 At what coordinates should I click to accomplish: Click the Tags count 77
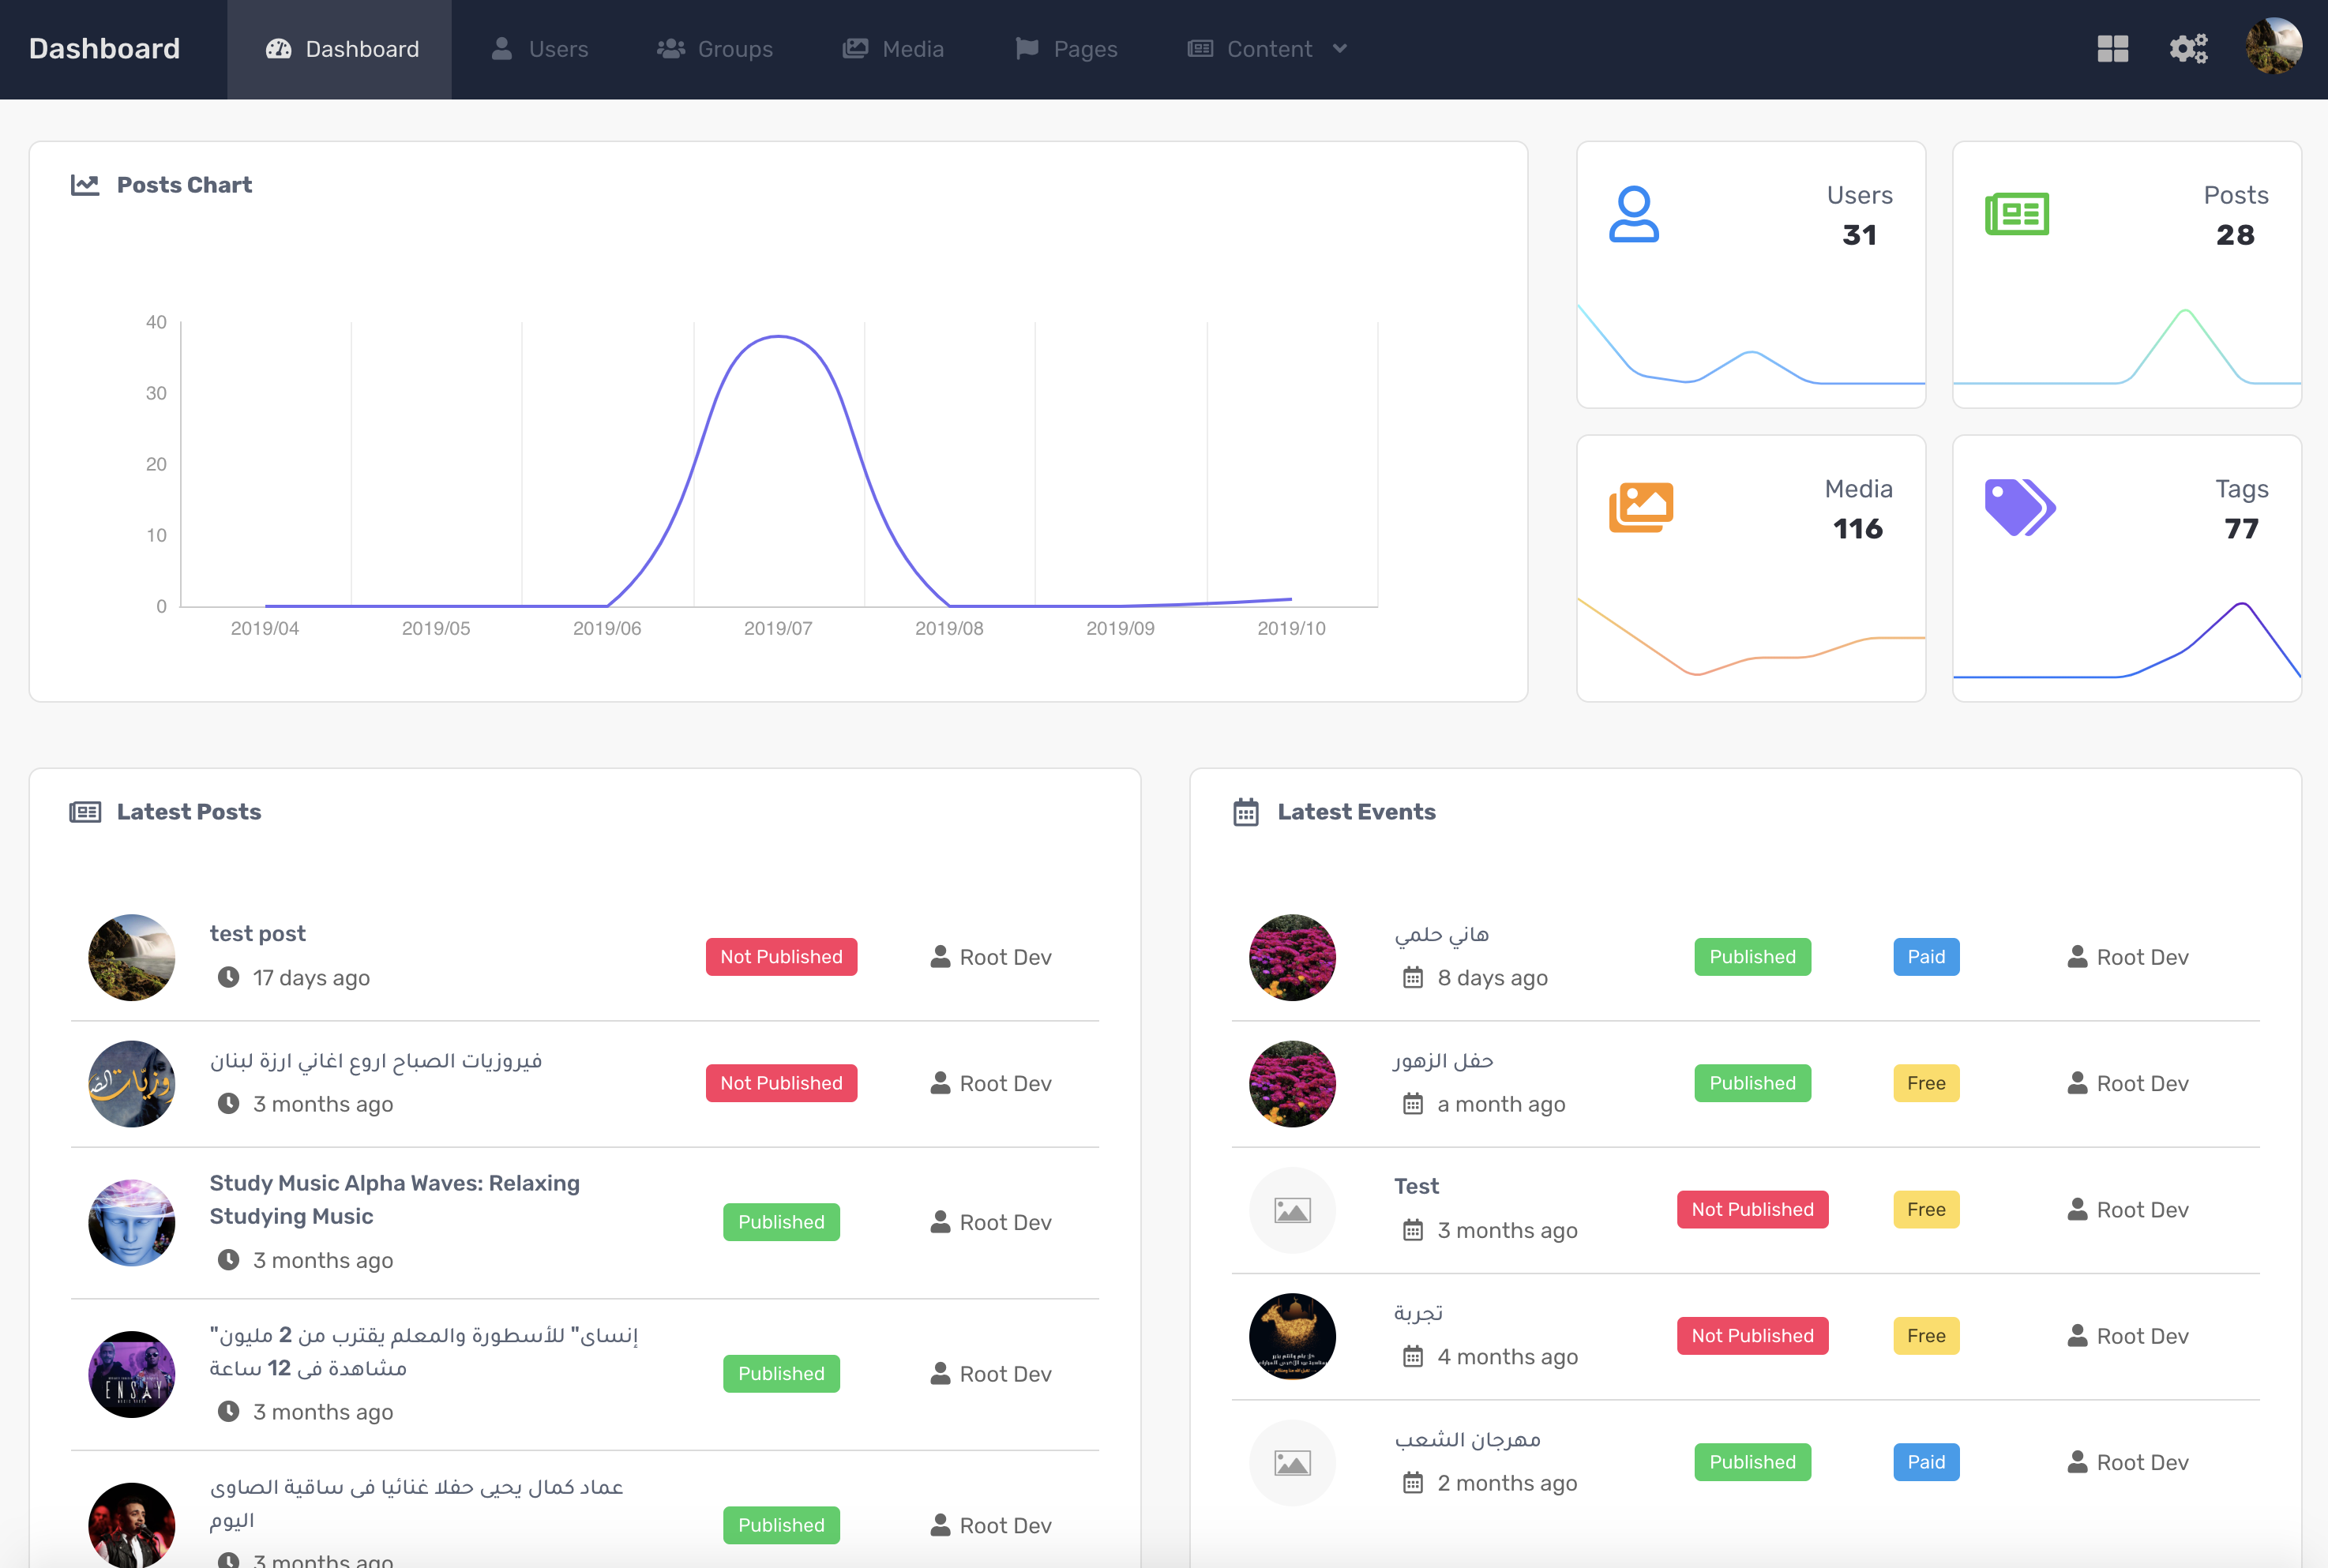click(2242, 529)
